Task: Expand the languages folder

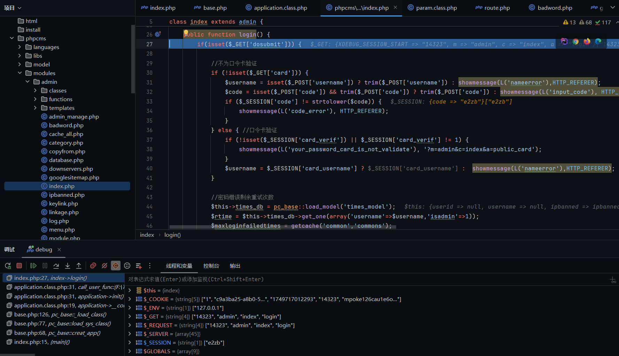Action: 20,47
